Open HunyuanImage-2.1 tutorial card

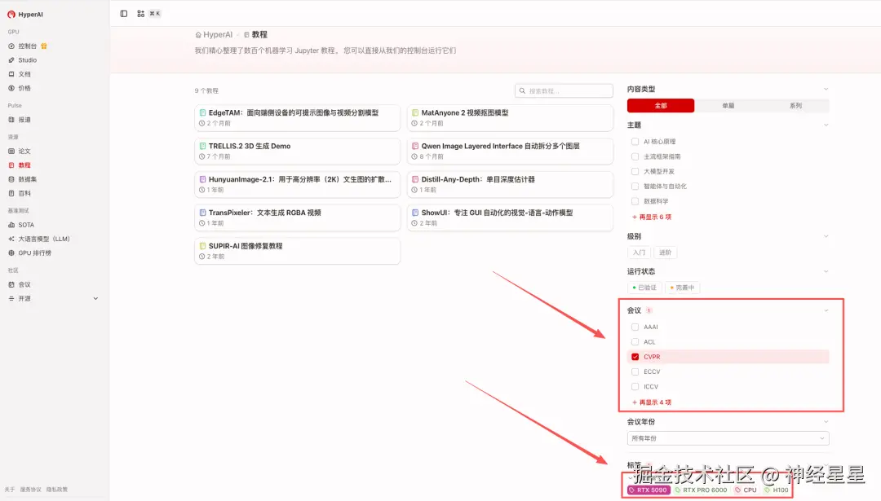coord(297,184)
